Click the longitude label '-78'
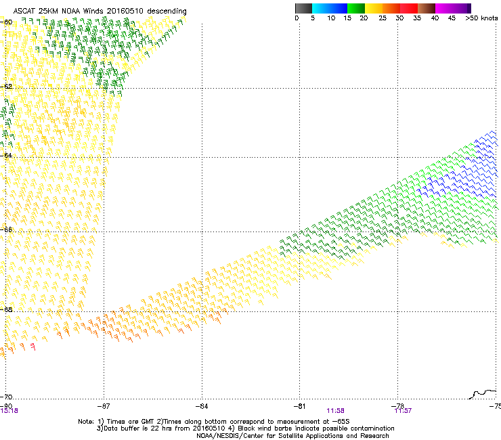501x440 pixels. (x=397, y=405)
